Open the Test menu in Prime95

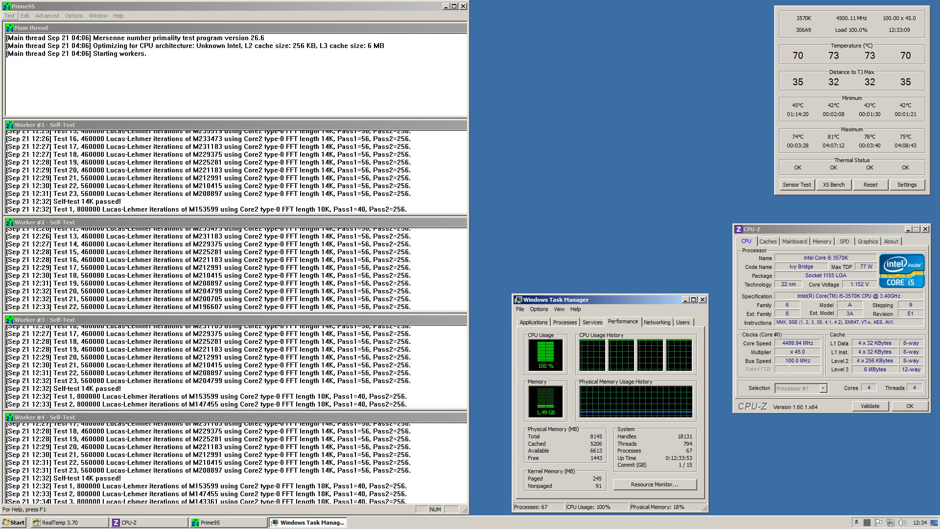tap(10, 16)
